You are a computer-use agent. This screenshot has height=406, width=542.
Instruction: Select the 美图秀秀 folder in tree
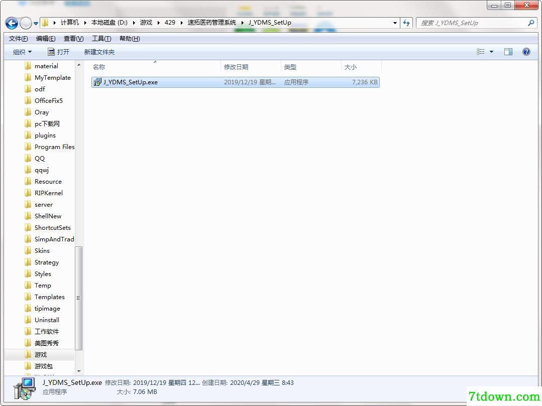point(47,343)
